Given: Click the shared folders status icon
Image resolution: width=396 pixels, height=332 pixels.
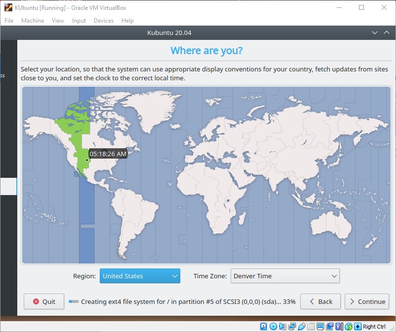Looking at the screenshot, I should click(311, 327).
